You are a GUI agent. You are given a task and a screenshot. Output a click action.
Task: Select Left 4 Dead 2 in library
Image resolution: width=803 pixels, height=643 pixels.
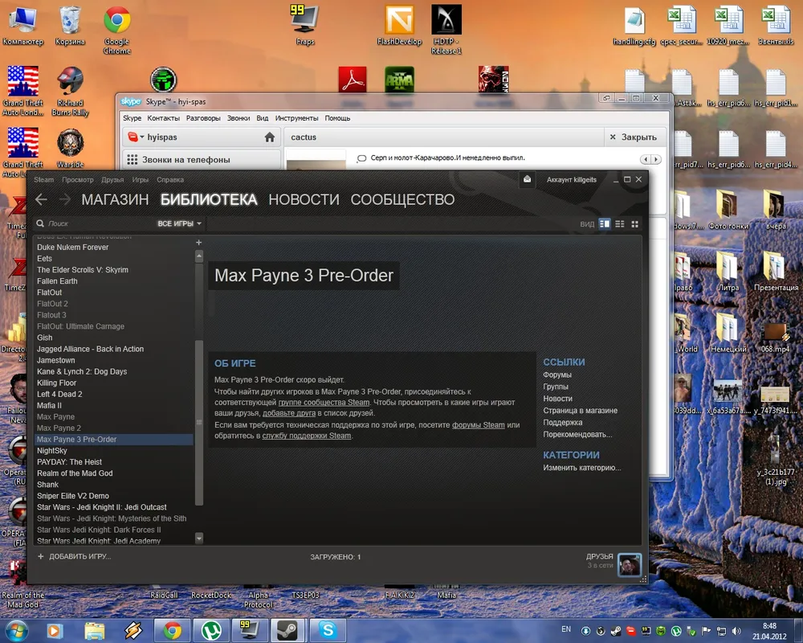coord(59,395)
